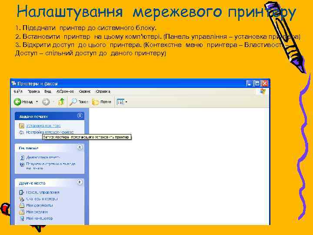The height and width of the screenshot is (235, 313).
Task: Minimize the Принтеры и факсы window
Action: click(249, 83)
